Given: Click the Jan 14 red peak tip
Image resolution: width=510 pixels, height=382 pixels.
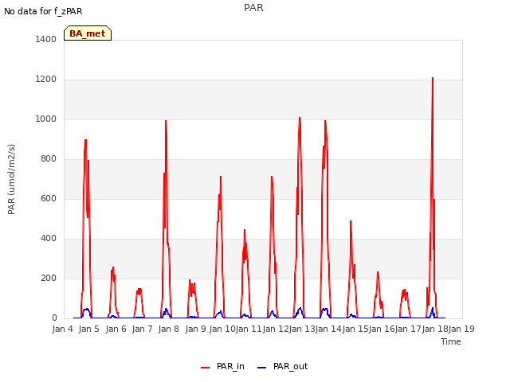Looking at the screenshot, I should point(325,121).
